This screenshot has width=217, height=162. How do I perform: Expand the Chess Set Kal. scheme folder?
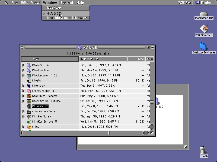(x=23, y=101)
